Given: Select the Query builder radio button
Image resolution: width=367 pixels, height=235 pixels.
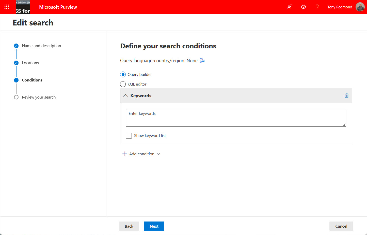Looking at the screenshot, I should coord(123,74).
